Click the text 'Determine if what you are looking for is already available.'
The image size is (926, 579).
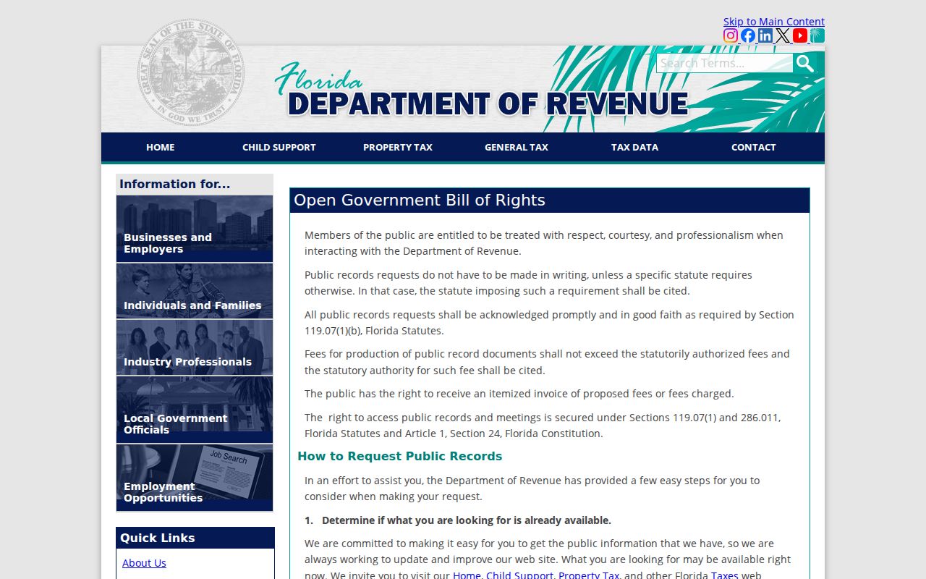tap(467, 520)
